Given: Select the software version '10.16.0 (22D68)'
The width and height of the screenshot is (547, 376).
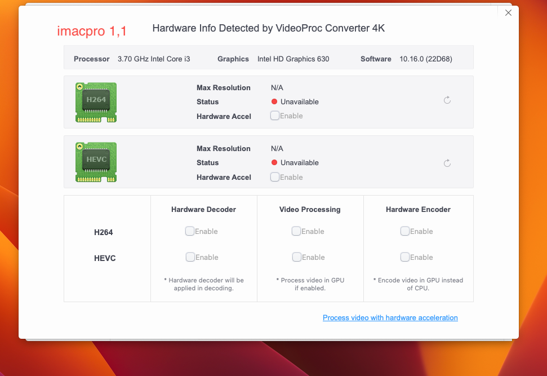Looking at the screenshot, I should 426,59.
